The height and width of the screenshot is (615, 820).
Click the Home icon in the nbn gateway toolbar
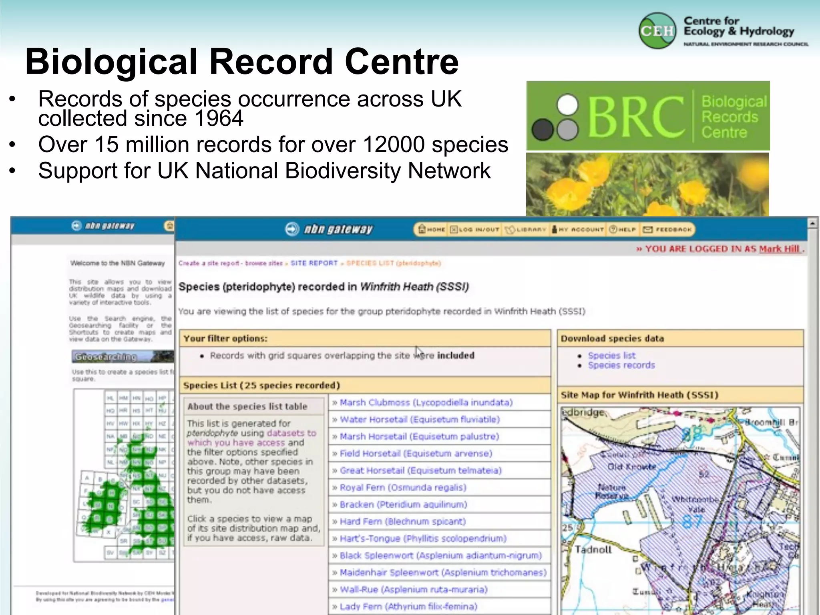[x=422, y=229]
